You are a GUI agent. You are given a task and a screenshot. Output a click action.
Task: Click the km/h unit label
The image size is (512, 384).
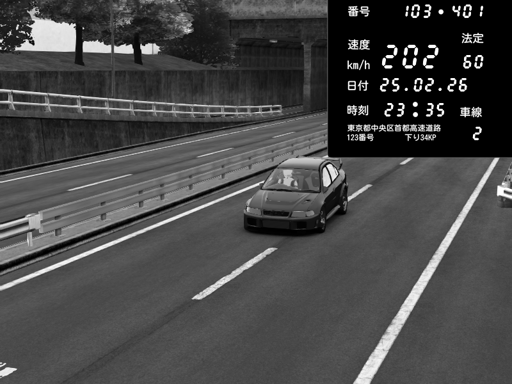(x=358, y=65)
